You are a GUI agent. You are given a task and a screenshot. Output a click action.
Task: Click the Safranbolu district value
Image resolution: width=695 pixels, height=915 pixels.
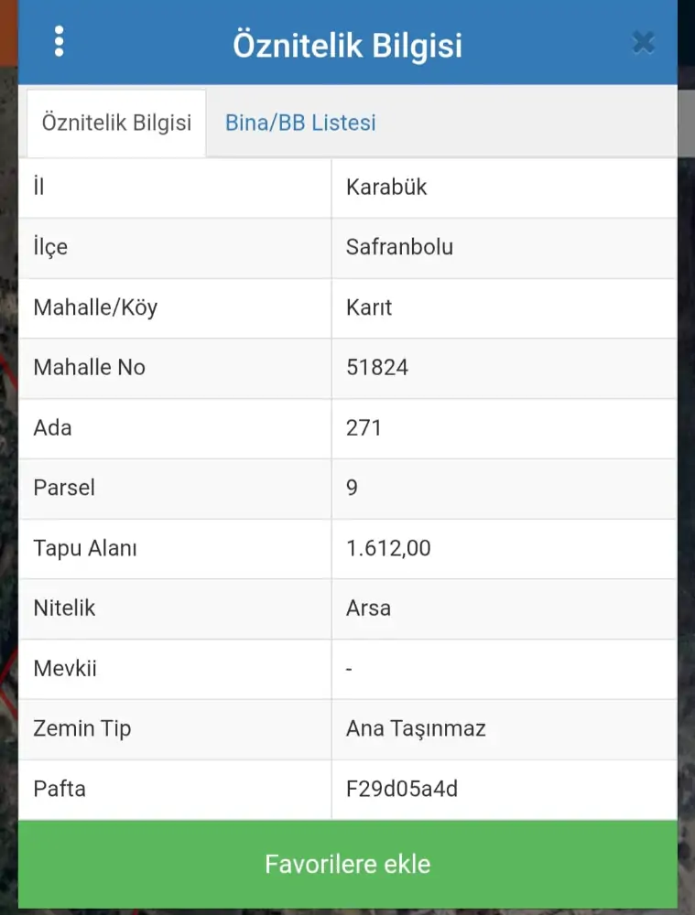pos(399,247)
